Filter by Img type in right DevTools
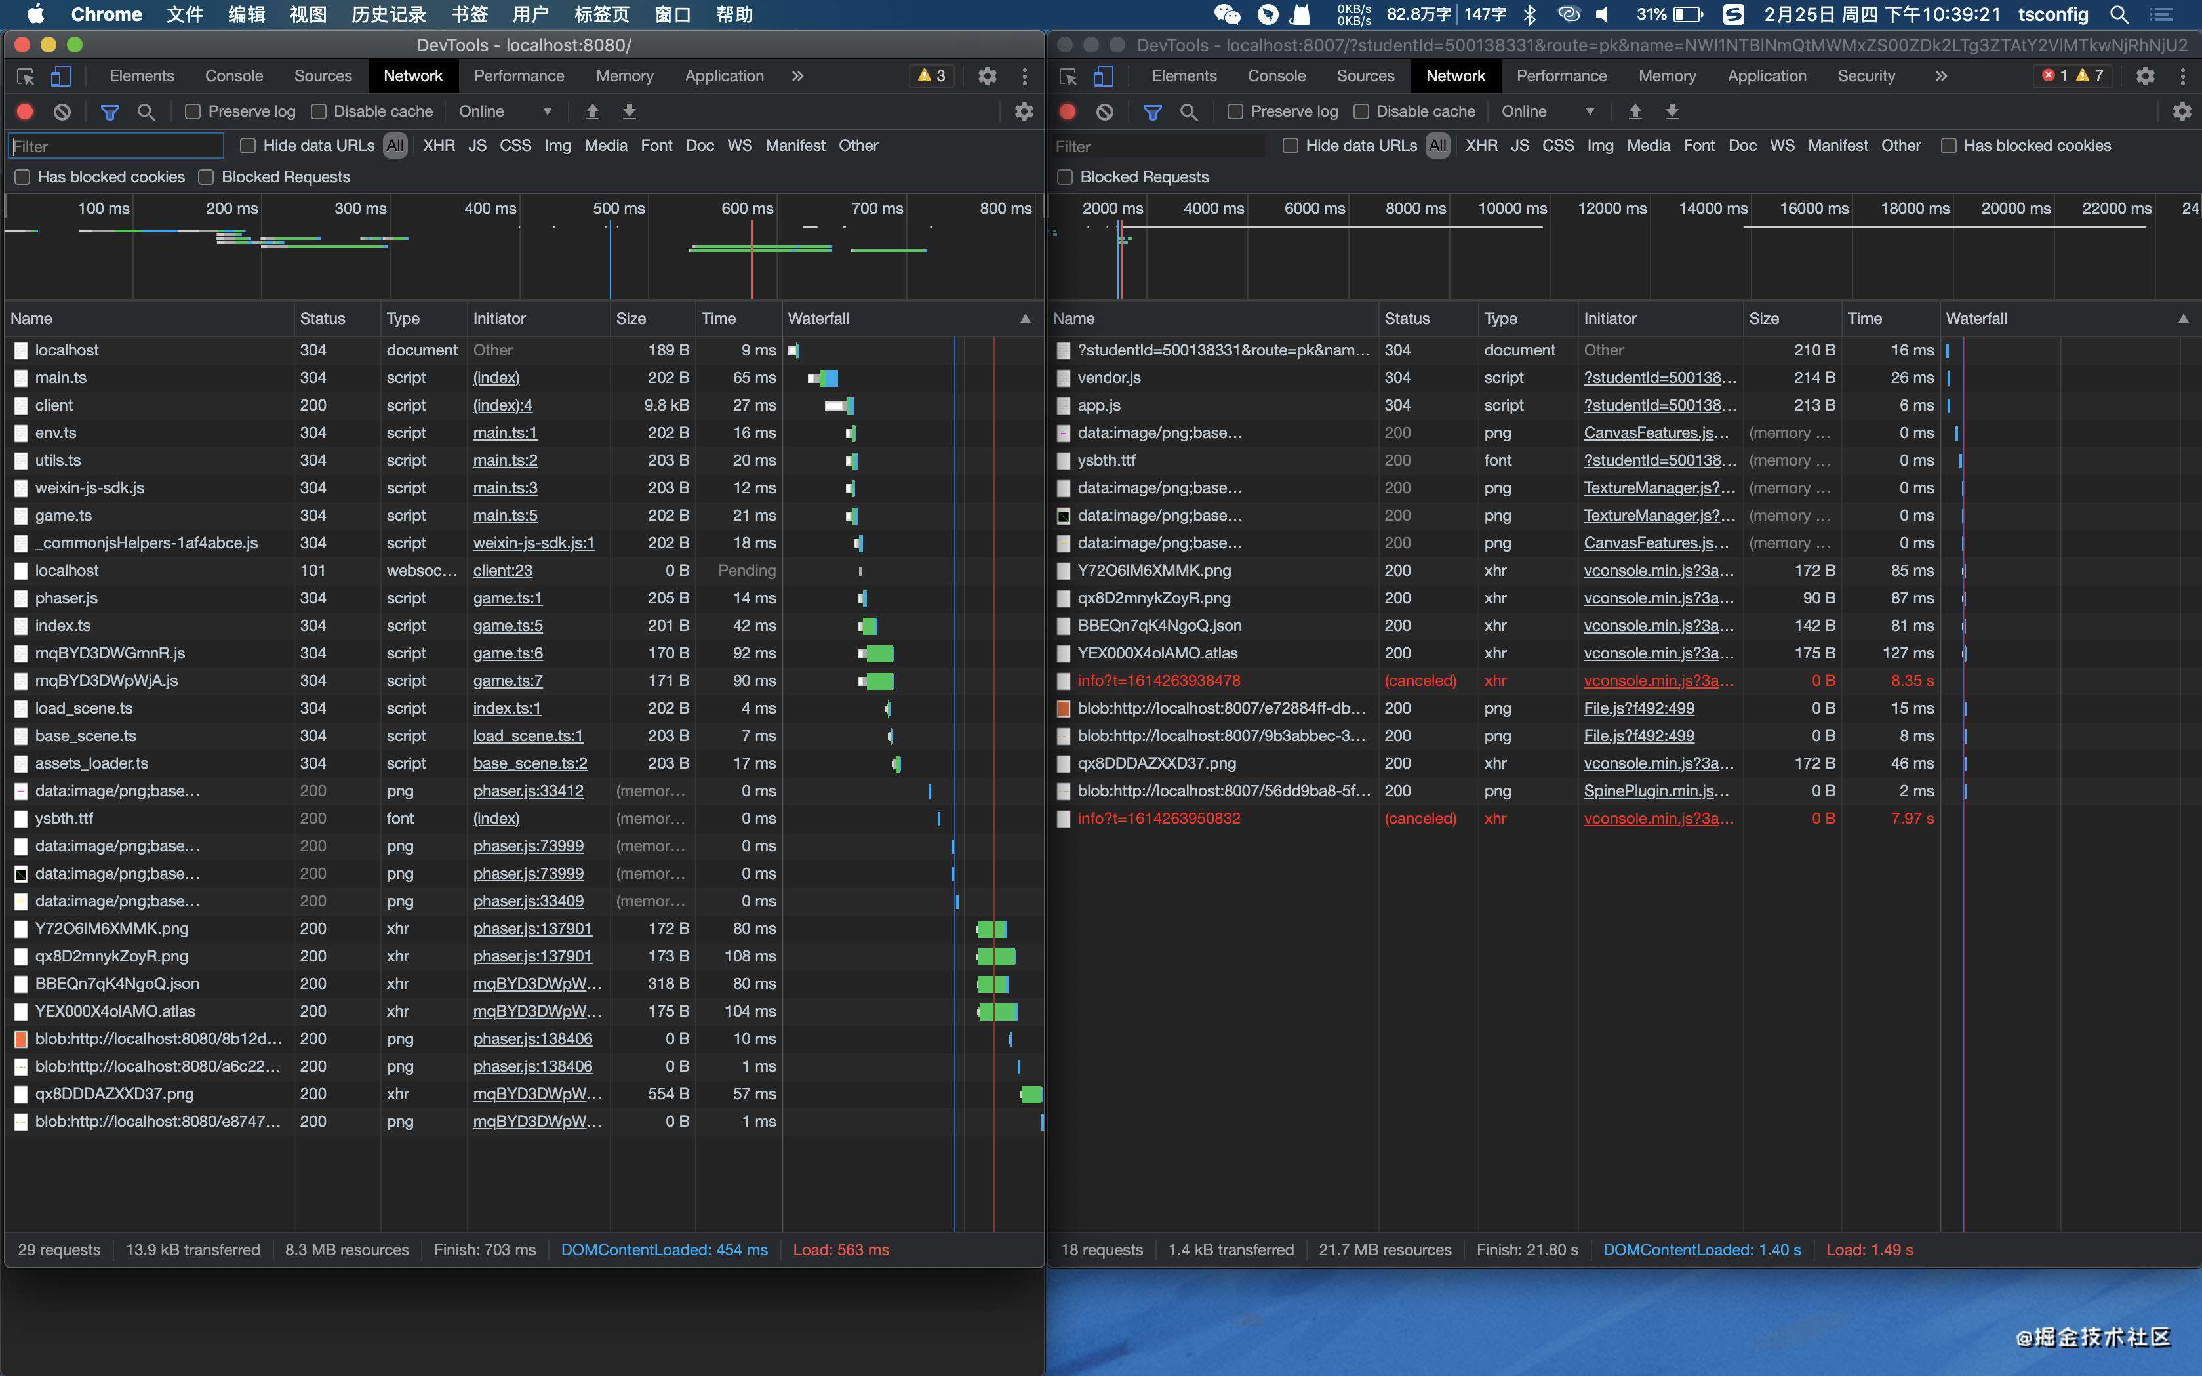This screenshot has height=1376, width=2202. [1599, 146]
